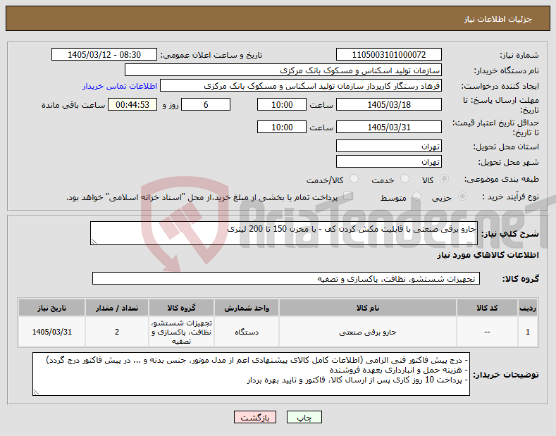
Task: Click price validity time 10:00 field
Action: pyautogui.click(x=282, y=127)
